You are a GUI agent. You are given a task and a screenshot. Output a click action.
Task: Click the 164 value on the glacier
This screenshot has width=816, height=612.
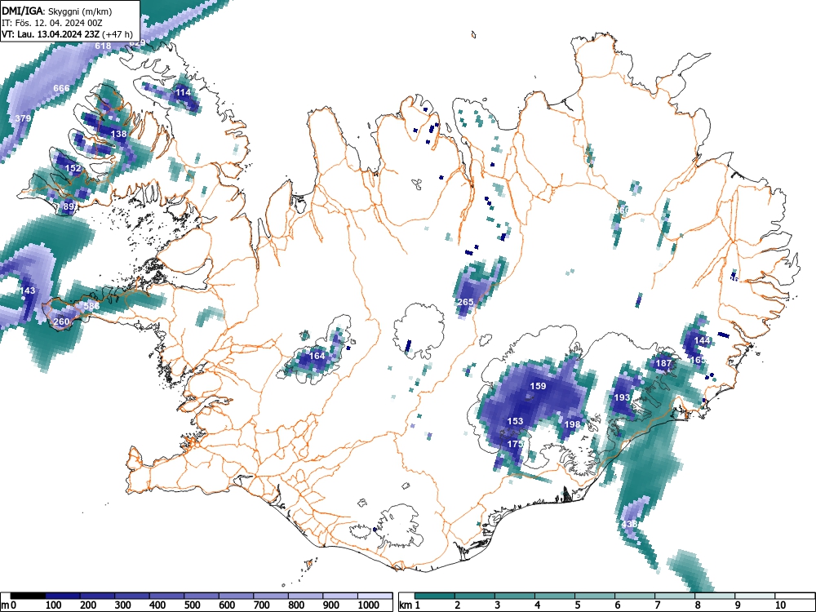(x=317, y=356)
